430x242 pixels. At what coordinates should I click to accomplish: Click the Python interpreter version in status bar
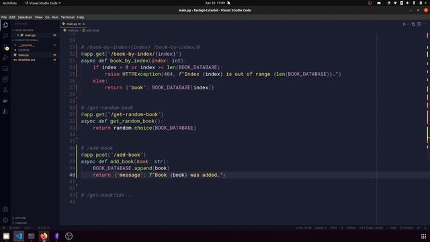click(371, 228)
